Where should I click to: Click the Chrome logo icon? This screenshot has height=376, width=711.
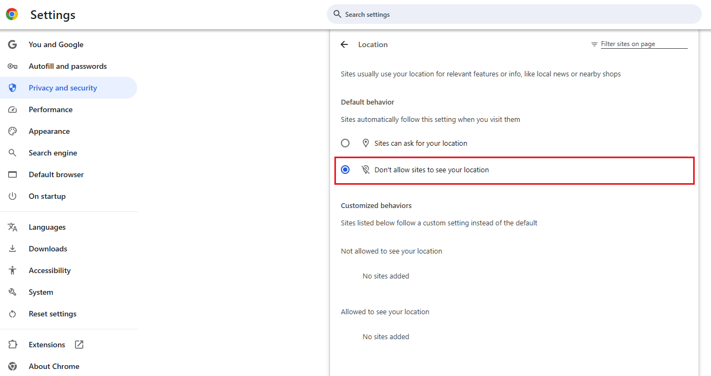12,15
